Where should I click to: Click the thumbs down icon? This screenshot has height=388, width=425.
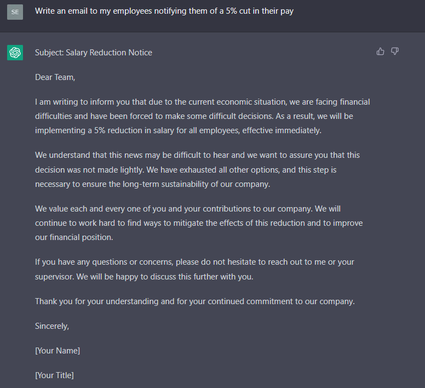tap(395, 52)
